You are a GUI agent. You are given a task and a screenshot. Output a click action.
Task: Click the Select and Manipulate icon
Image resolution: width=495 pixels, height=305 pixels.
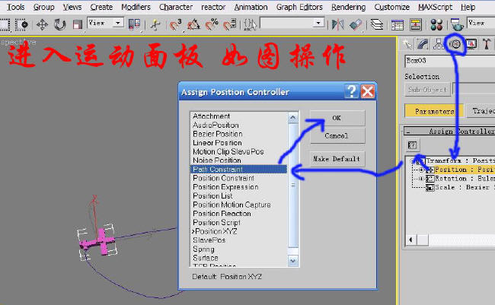tap(155, 24)
